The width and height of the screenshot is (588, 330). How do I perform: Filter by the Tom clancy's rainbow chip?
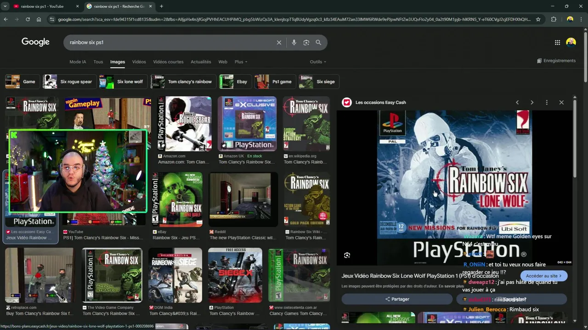click(183, 82)
